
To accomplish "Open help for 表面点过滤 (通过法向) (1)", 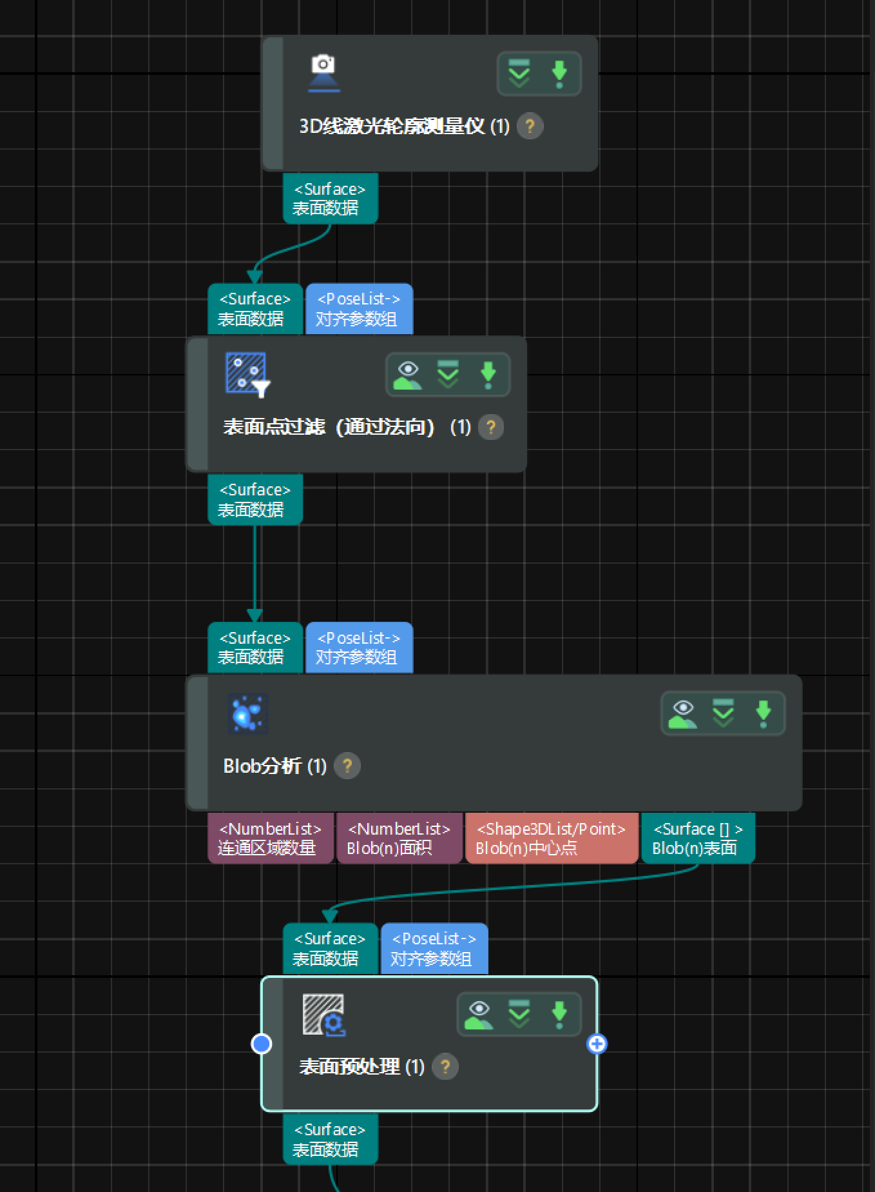I will coord(491,427).
